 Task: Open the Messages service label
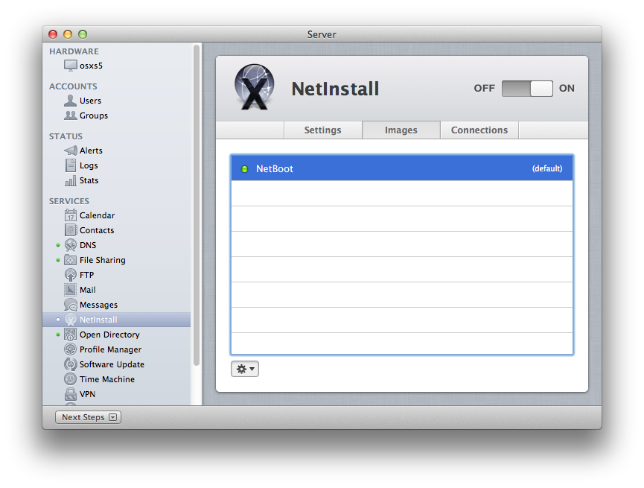point(98,305)
